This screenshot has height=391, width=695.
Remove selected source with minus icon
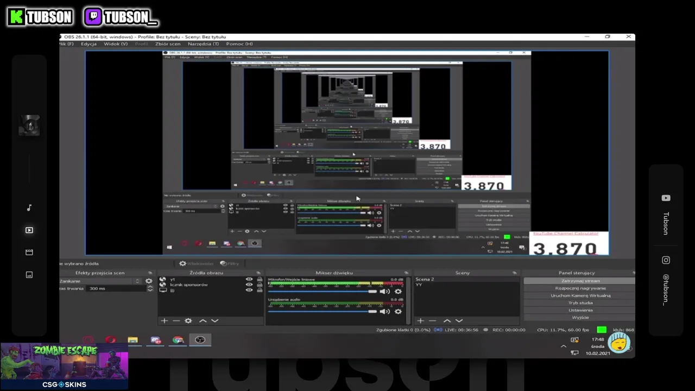(x=176, y=321)
